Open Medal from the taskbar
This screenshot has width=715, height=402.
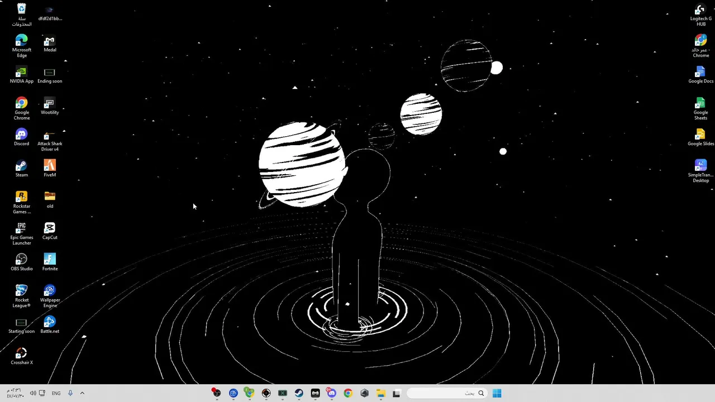315,393
